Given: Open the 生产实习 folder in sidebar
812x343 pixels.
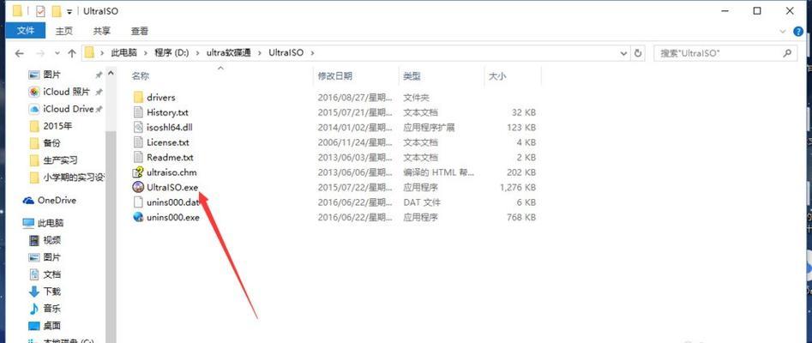Looking at the screenshot, I should pos(60,160).
